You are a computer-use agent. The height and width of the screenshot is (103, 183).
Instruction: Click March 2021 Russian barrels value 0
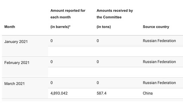click(51, 83)
